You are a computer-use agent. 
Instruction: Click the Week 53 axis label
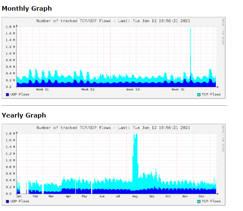pyautogui.click(x=133, y=89)
